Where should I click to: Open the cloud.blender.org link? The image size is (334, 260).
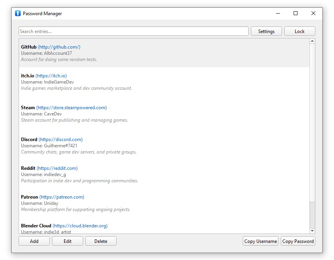[x=80, y=226]
